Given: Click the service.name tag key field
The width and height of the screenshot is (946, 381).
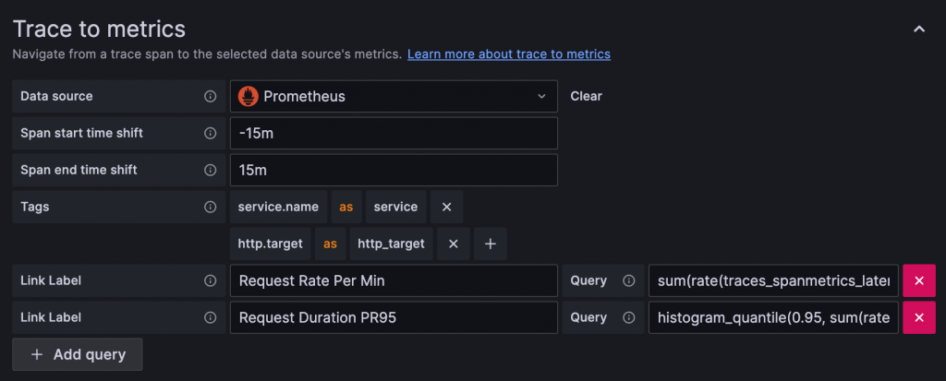Looking at the screenshot, I should 278,207.
